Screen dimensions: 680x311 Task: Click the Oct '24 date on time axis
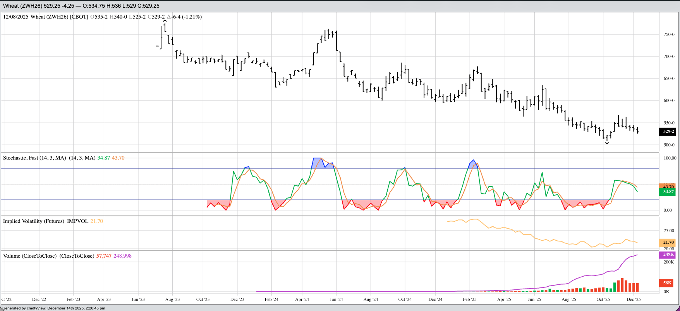(x=405, y=299)
